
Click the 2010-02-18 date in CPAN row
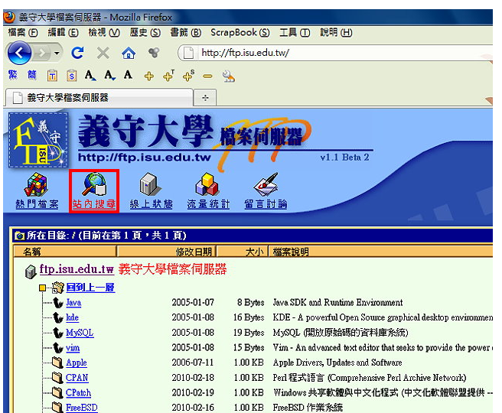193,378
